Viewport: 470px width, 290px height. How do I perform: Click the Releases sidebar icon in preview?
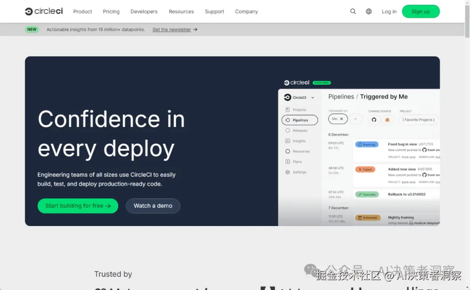(x=288, y=131)
